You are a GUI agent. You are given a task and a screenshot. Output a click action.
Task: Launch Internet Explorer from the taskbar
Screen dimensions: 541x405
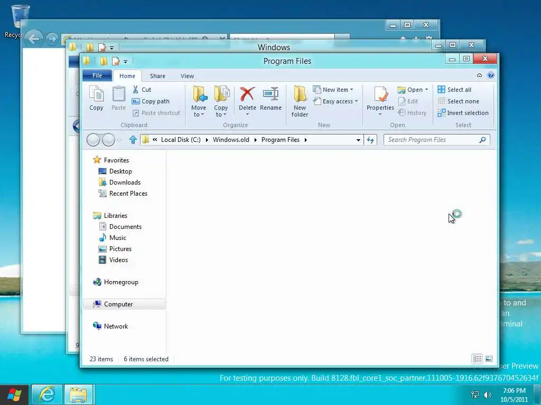pos(47,395)
